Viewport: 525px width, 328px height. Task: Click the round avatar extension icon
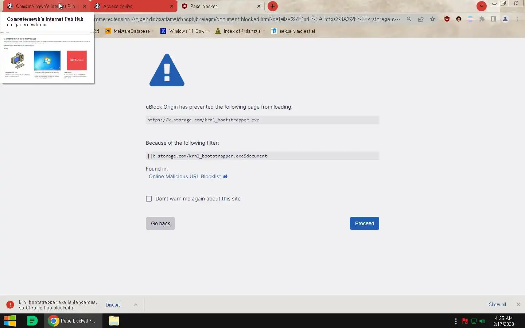[459, 19]
